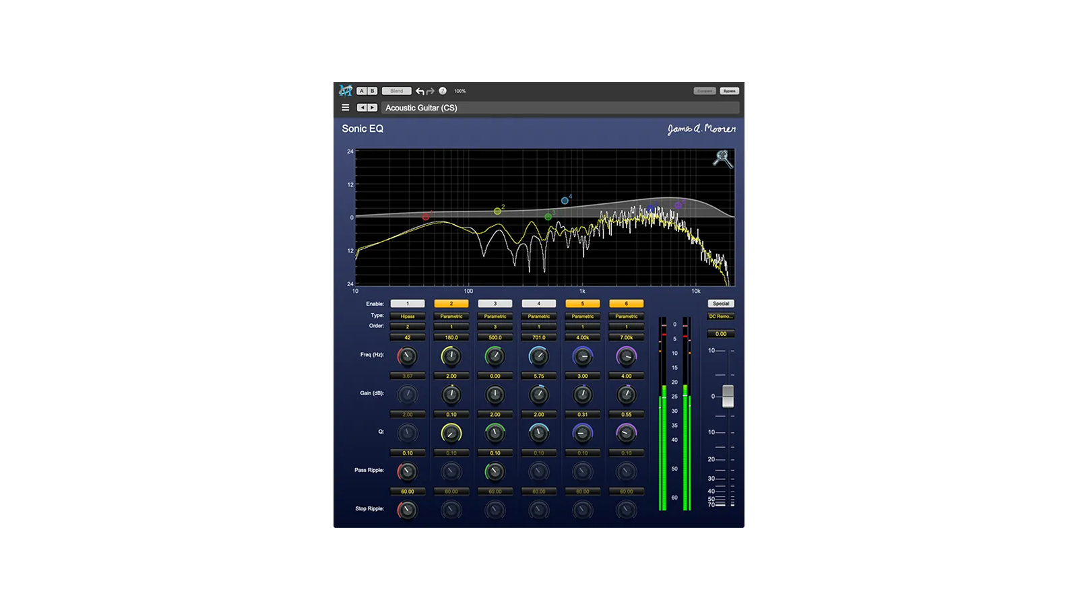This screenshot has width=1078, height=606.
Task: Click the band 4 Gain knob
Action: click(x=538, y=395)
